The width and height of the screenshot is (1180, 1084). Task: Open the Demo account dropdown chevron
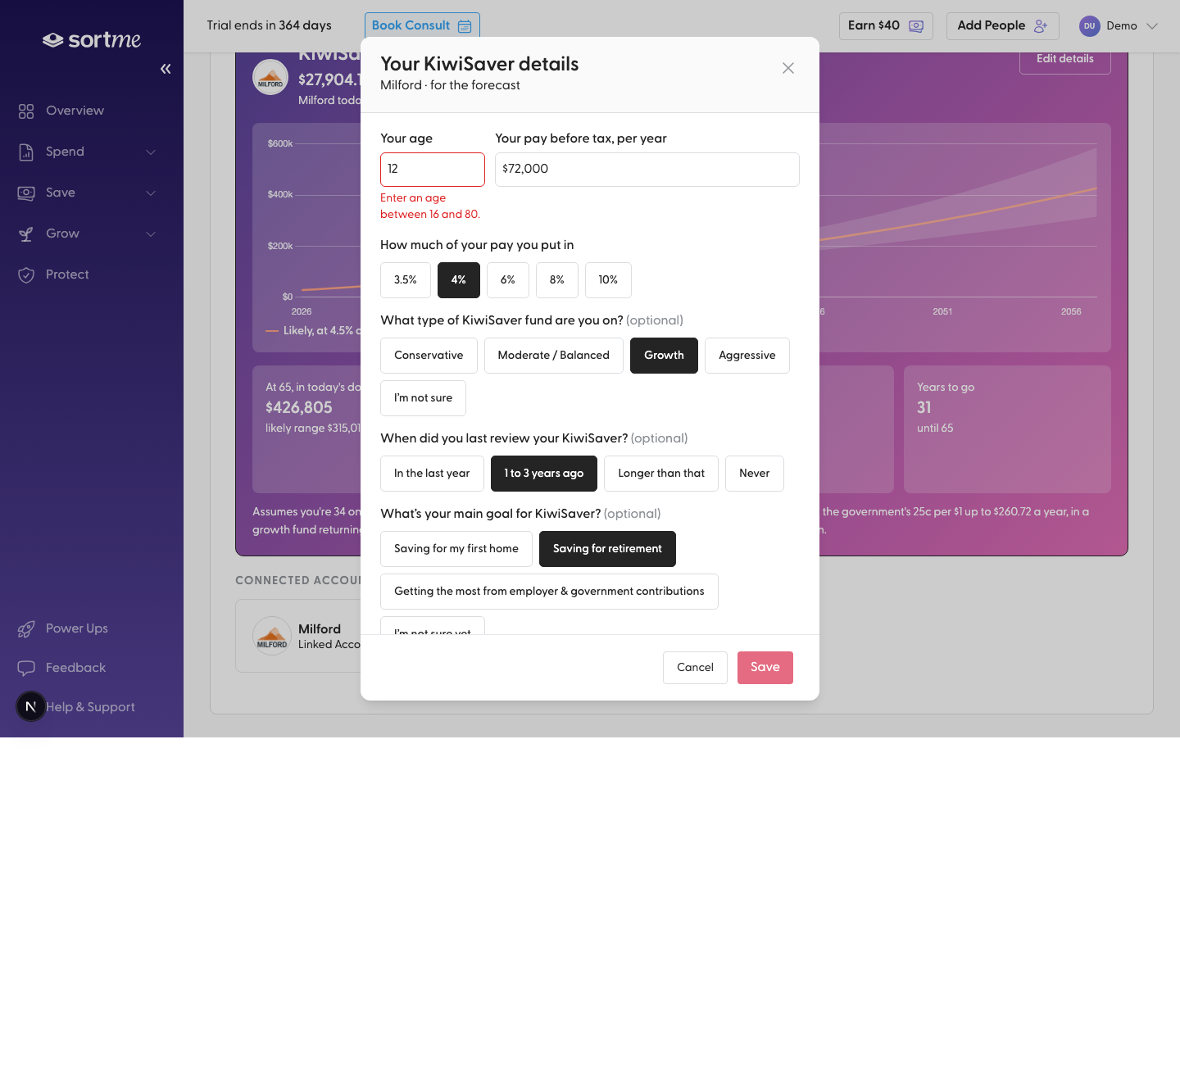1152,26
